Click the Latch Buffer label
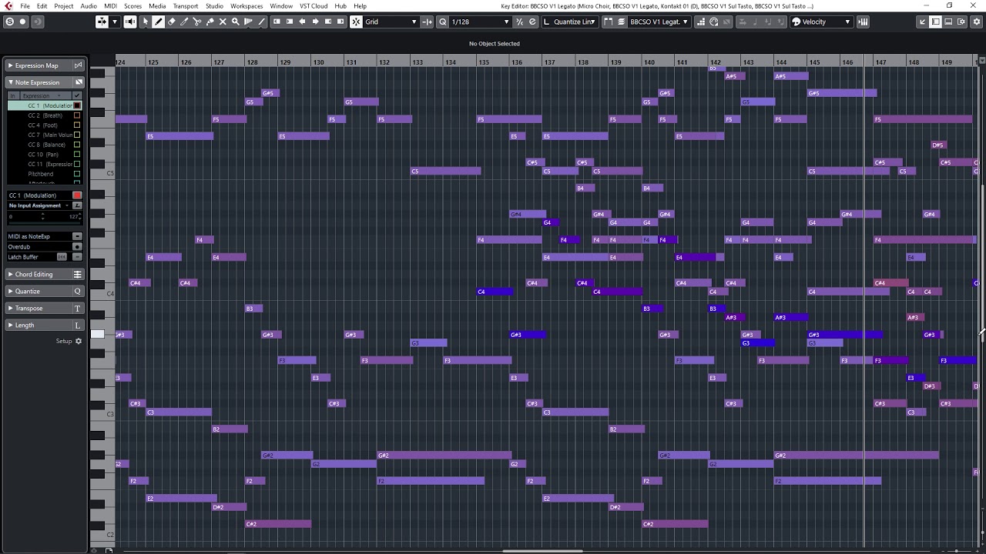Image resolution: width=986 pixels, height=554 pixels. click(x=23, y=257)
